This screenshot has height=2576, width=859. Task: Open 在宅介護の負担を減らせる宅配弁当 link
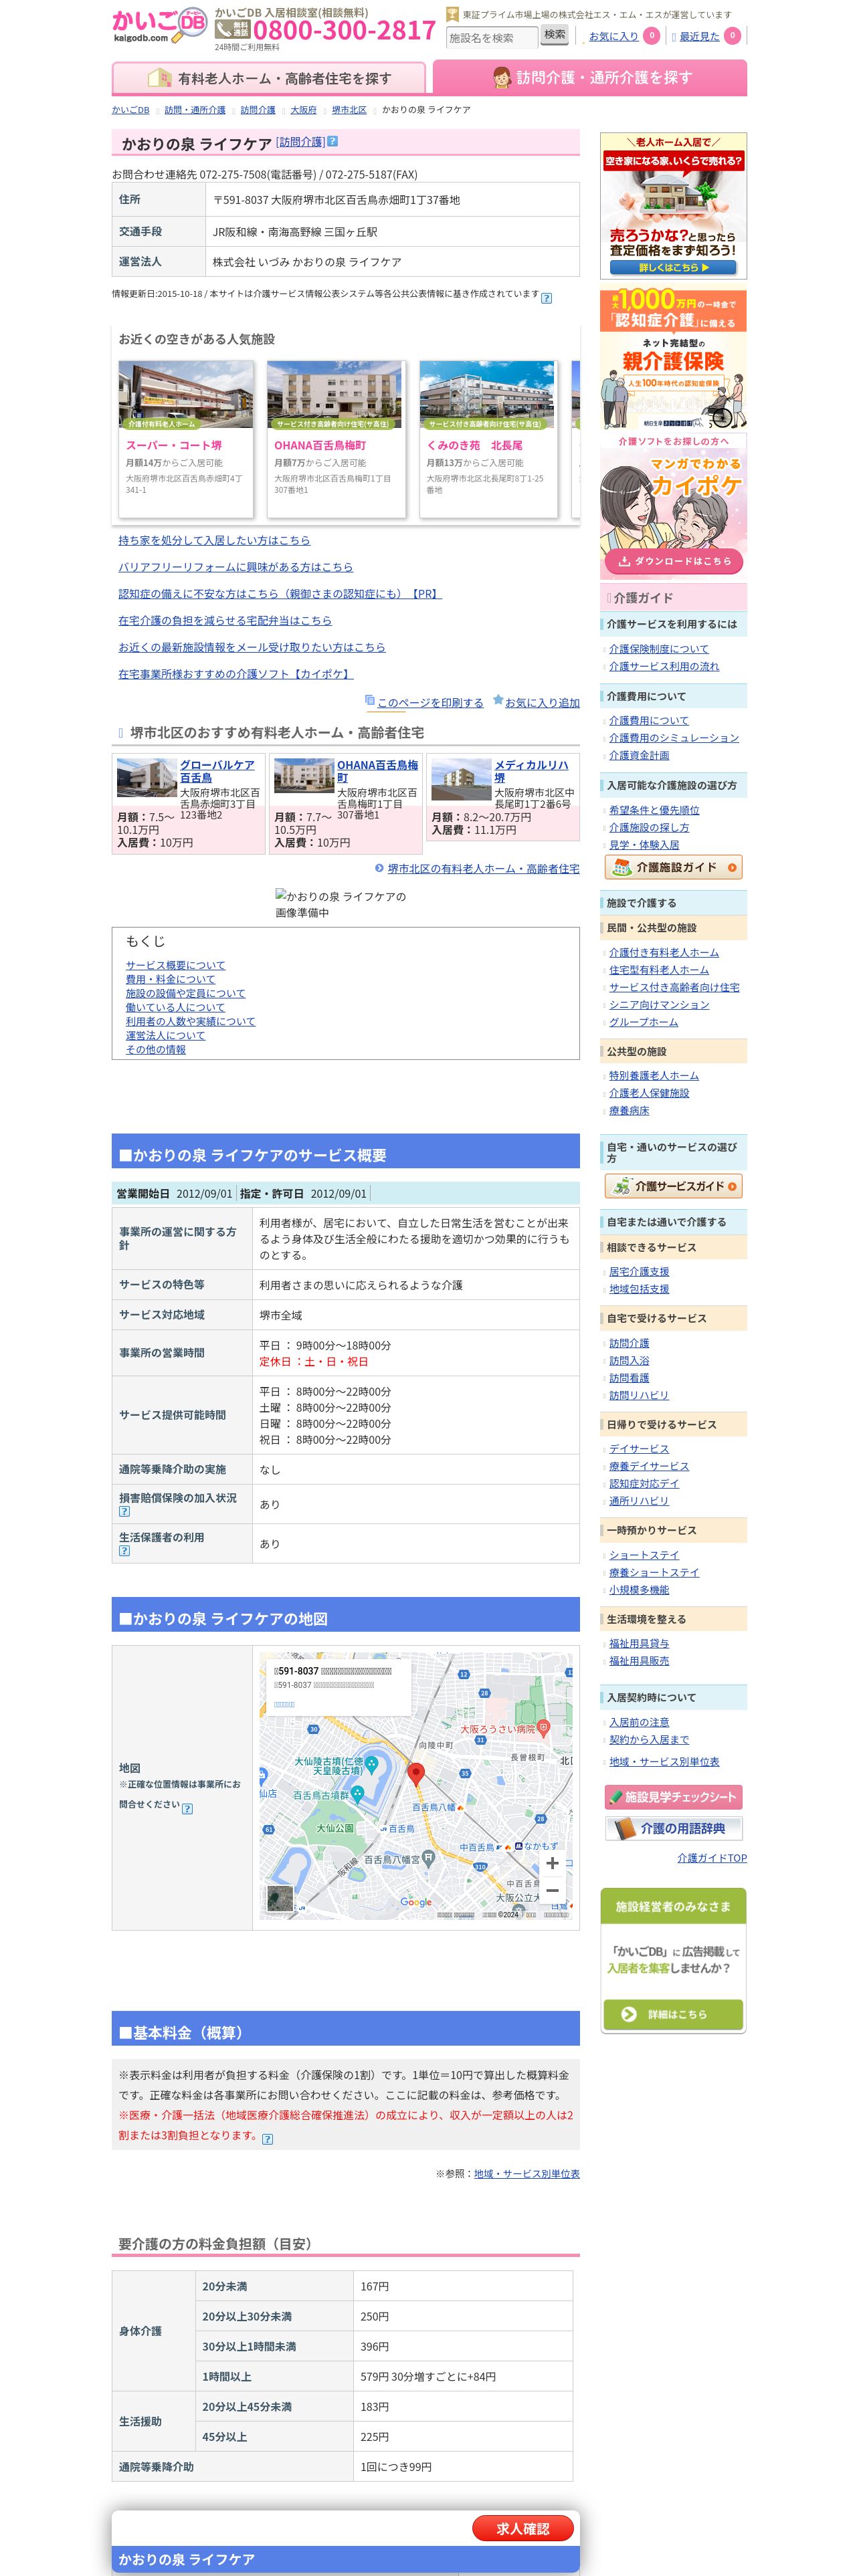225,620
